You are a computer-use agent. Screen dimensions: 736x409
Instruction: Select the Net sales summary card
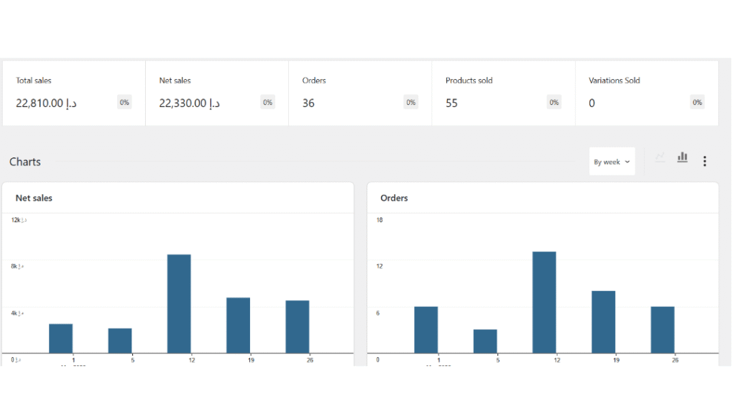tap(217, 93)
